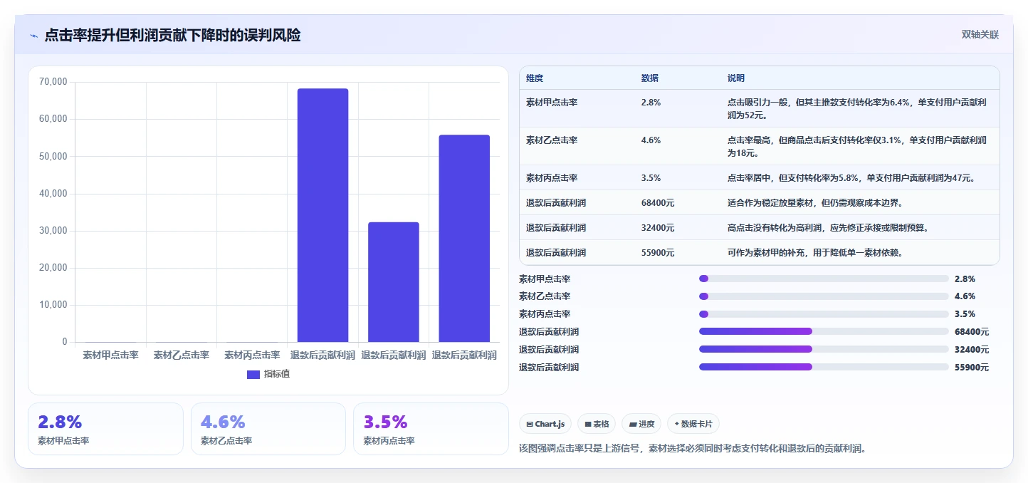Click chart x-axis label 素材乙点击率
Image resolution: width=1028 pixels, height=483 pixels.
pos(182,355)
